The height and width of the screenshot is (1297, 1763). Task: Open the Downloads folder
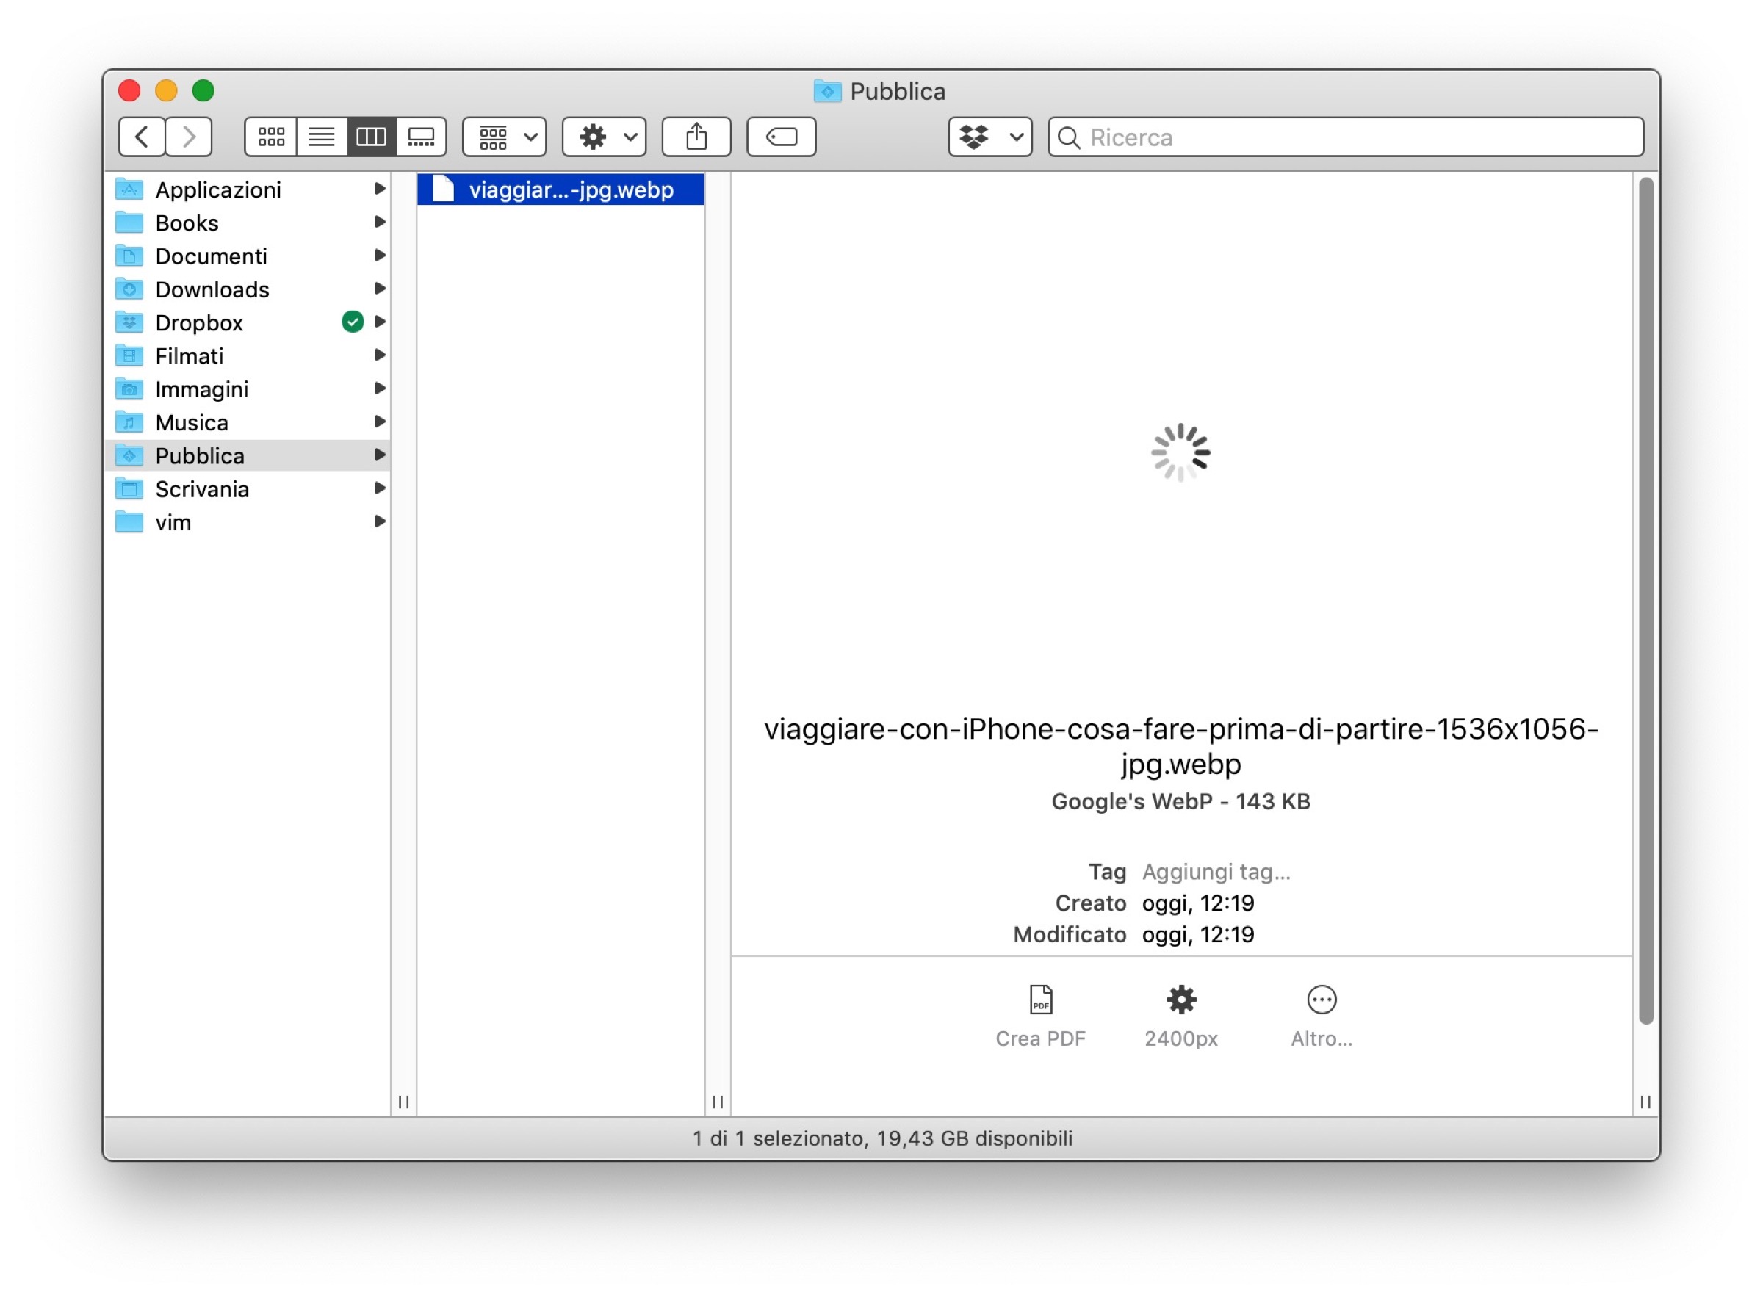(212, 289)
